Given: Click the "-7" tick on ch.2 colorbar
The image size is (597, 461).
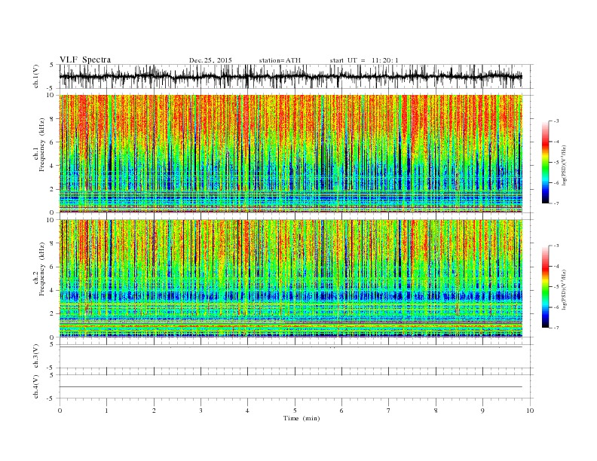Looking at the screenshot, I should tap(556, 328).
